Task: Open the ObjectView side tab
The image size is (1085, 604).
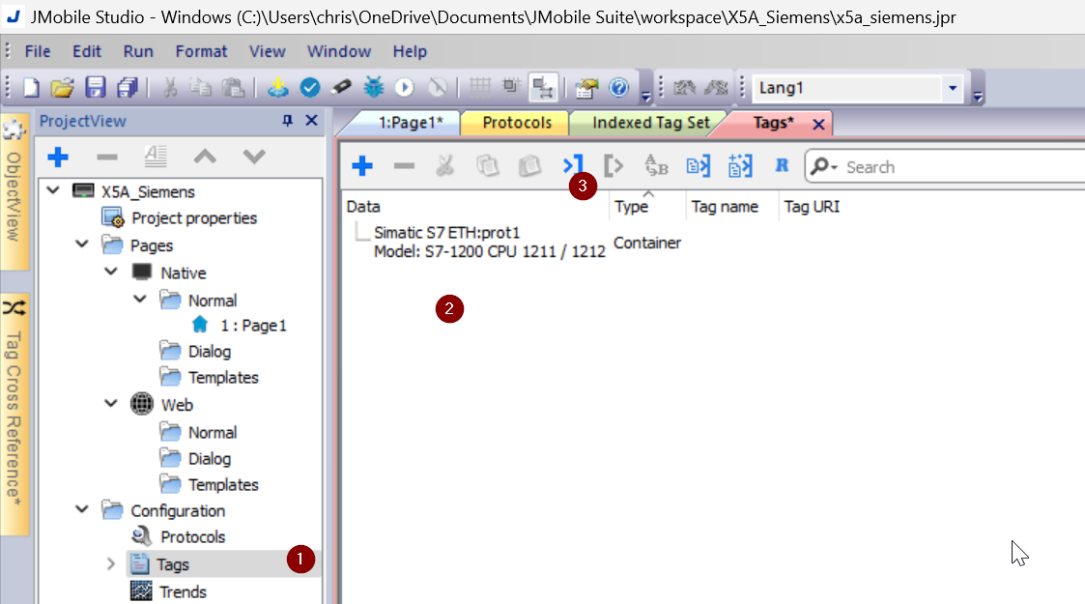Action: pyautogui.click(x=14, y=190)
